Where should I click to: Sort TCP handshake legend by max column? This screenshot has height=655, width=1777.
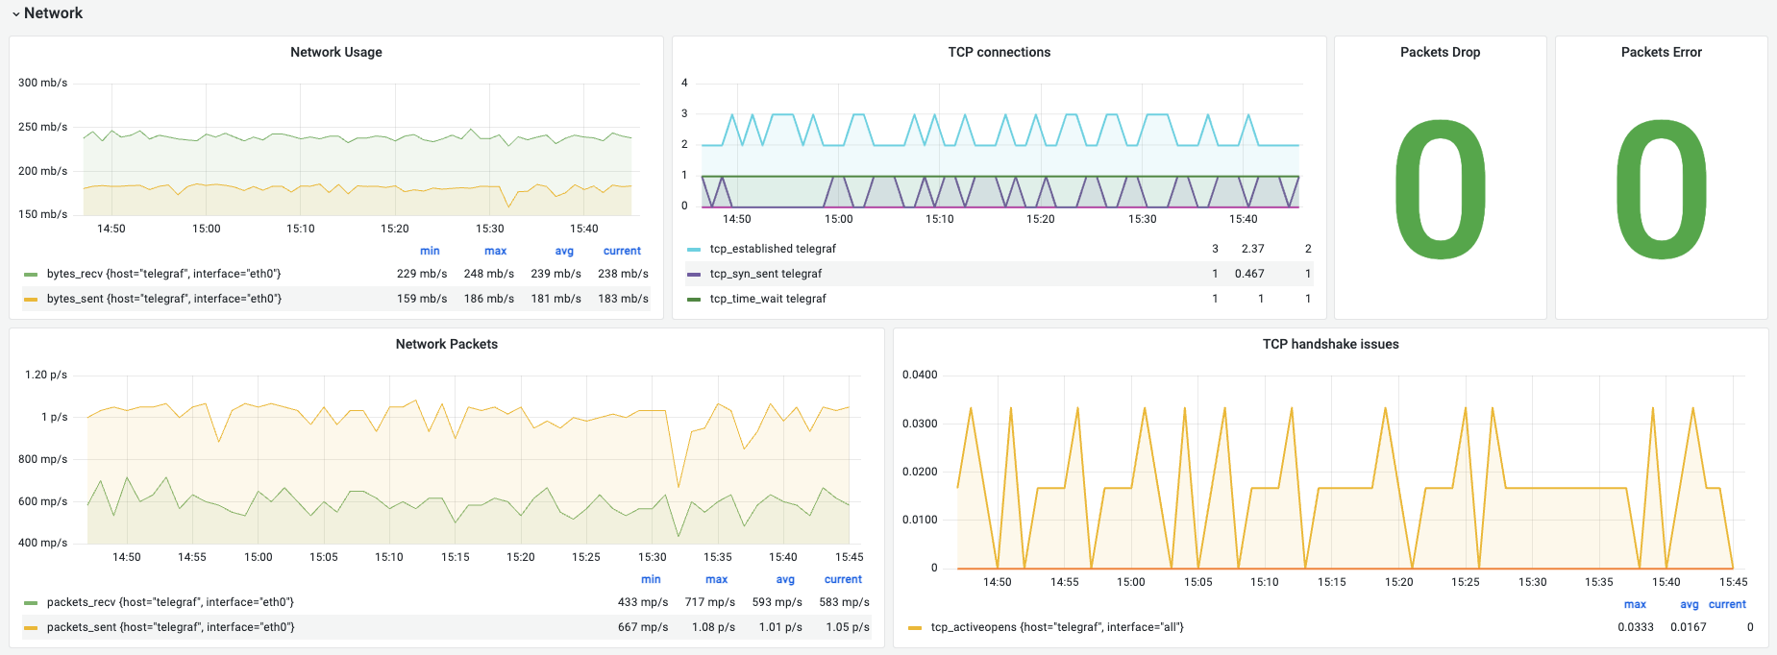(1634, 605)
